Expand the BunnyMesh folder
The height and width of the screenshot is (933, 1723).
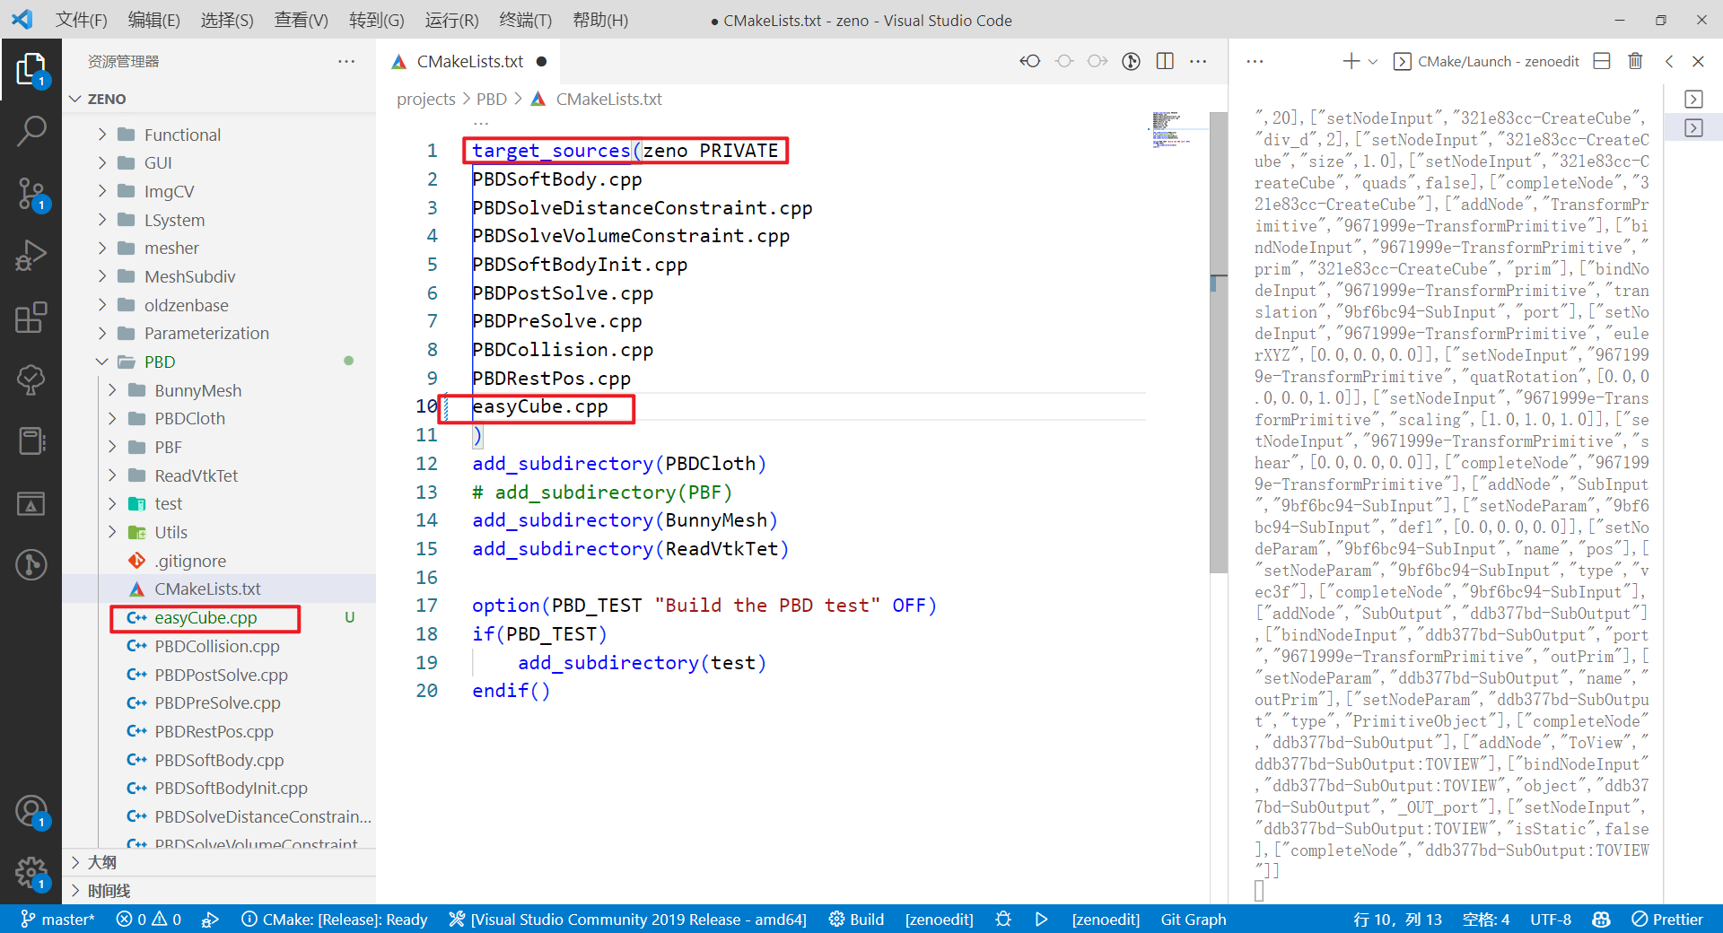221,390
